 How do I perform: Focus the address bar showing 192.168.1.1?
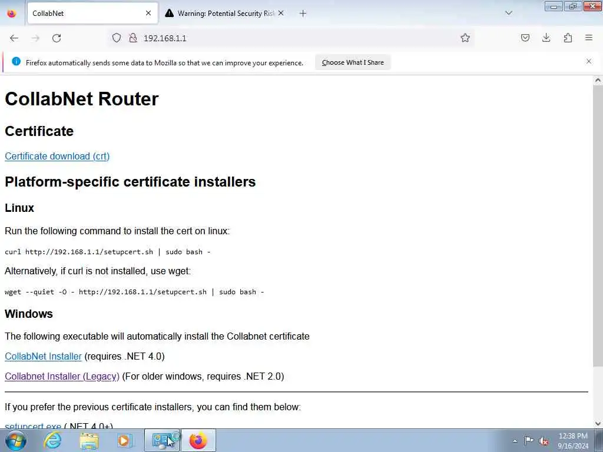(292, 38)
